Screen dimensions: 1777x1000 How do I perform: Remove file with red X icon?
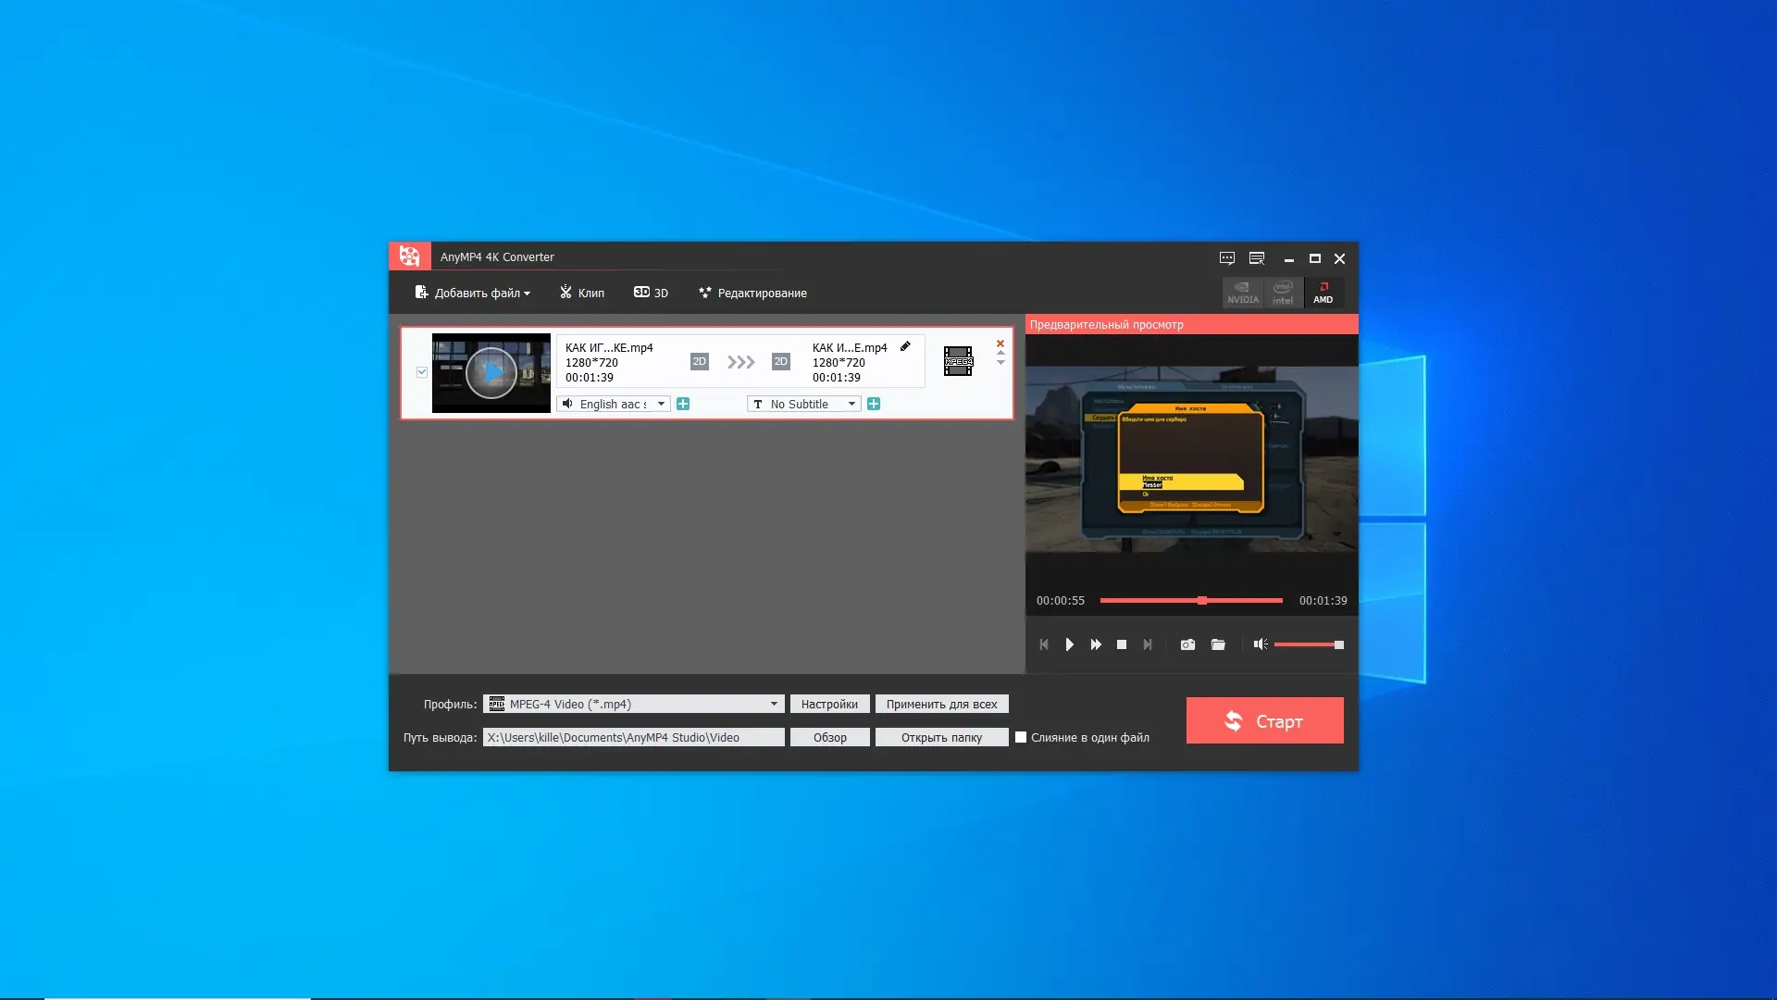[1000, 344]
